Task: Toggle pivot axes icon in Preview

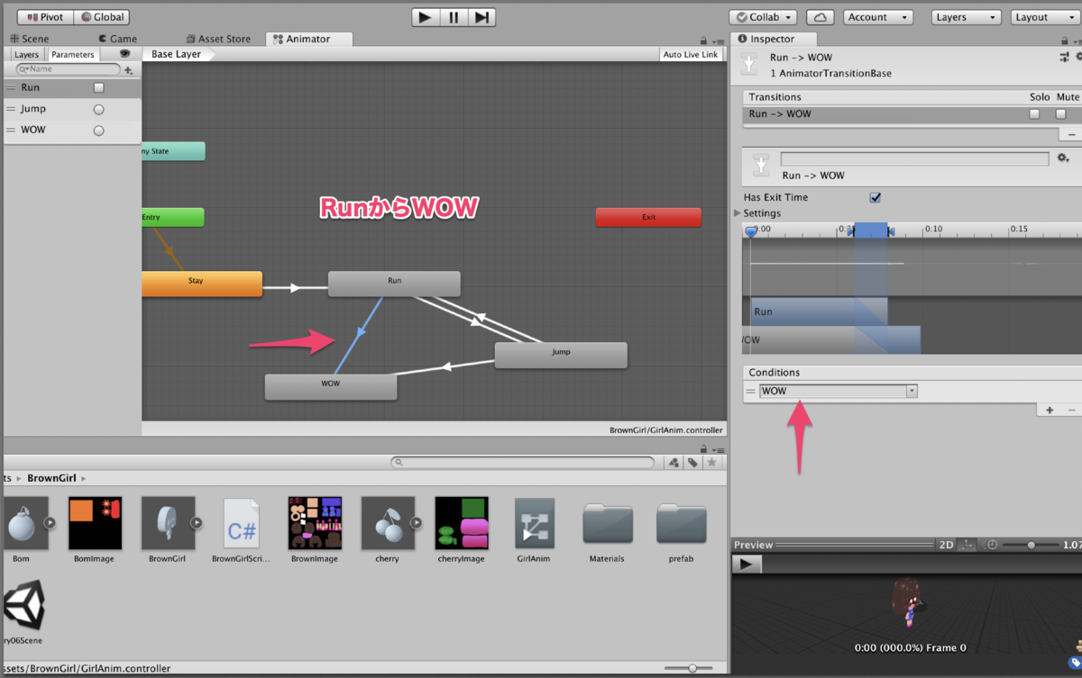Action: (x=967, y=545)
